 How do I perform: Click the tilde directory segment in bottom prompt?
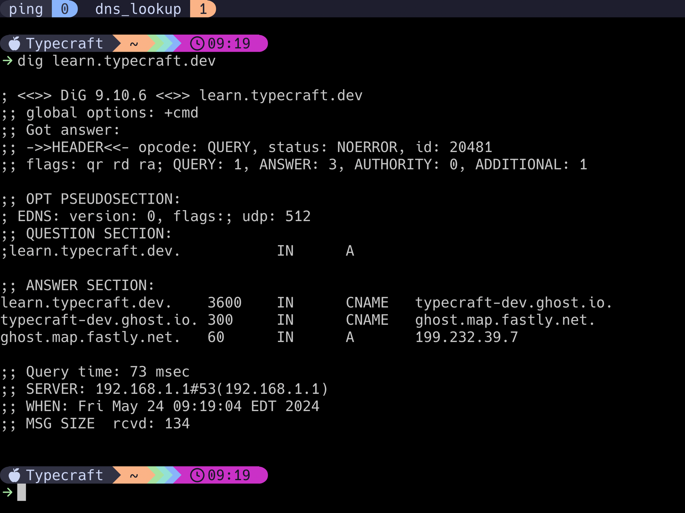click(x=134, y=475)
